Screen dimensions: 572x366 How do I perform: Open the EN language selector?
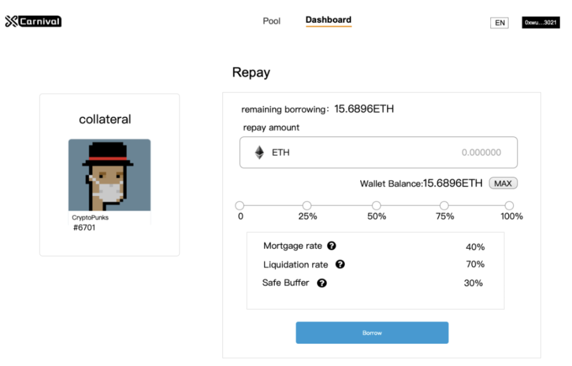click(500, 23)
